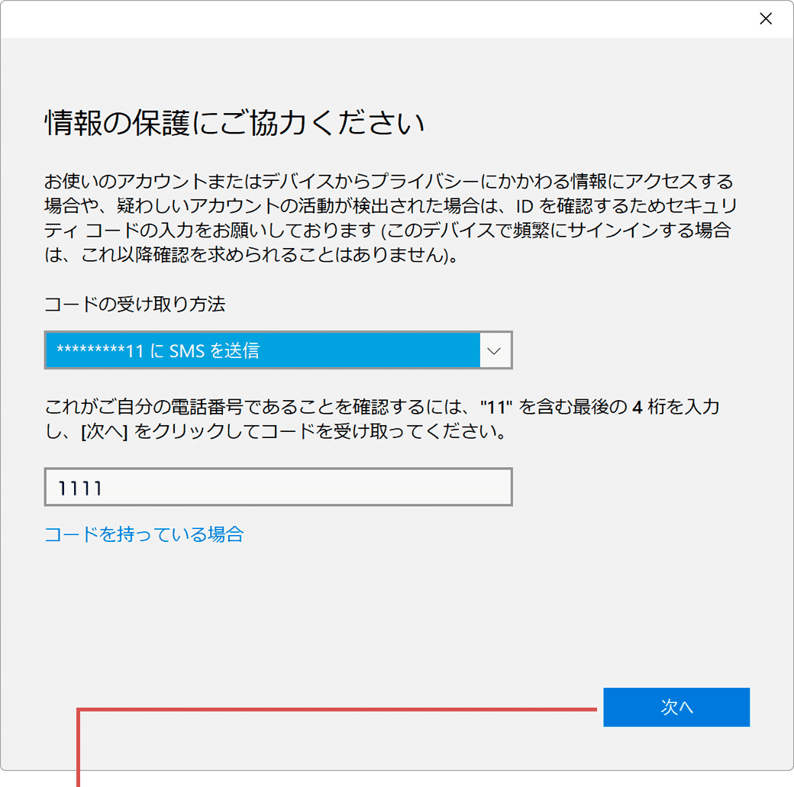794x787 pixels.
Task: Activate the blue "次へ" button
Action: pyautogui.click(x=676, y=707)
